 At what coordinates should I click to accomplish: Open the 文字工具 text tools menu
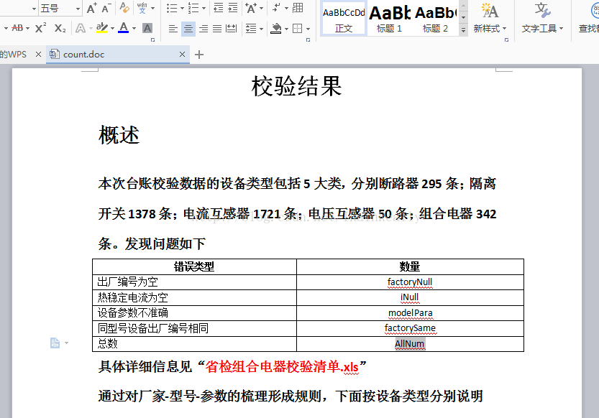542,17
